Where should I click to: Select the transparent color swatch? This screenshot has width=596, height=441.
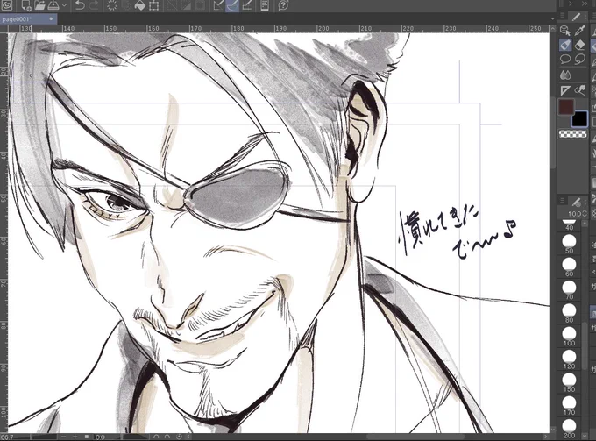(x=573, y=133)
